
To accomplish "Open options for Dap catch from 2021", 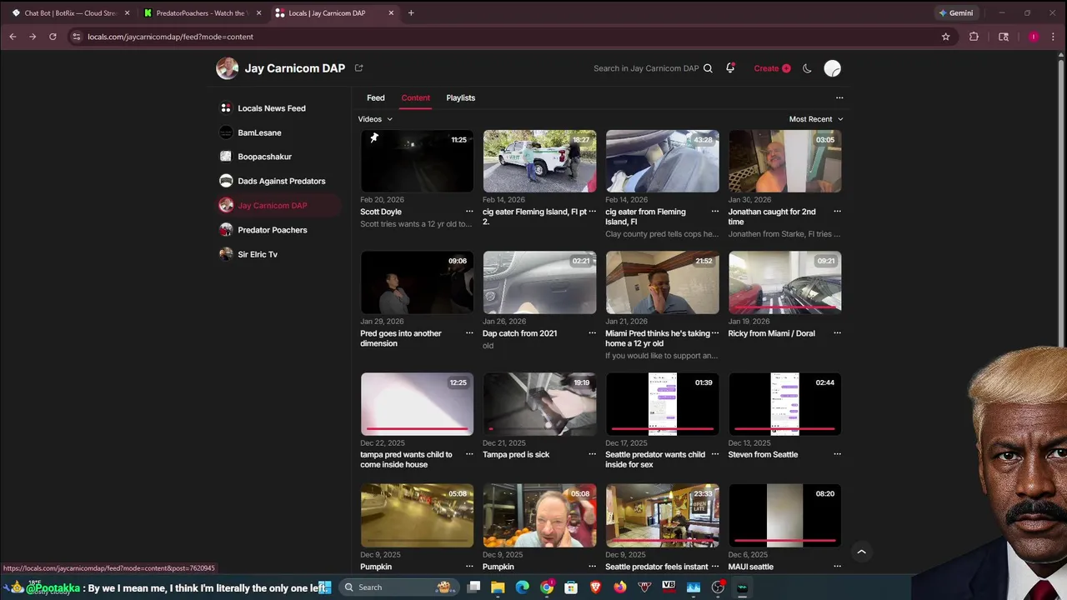I will click(x=592, y=333).
